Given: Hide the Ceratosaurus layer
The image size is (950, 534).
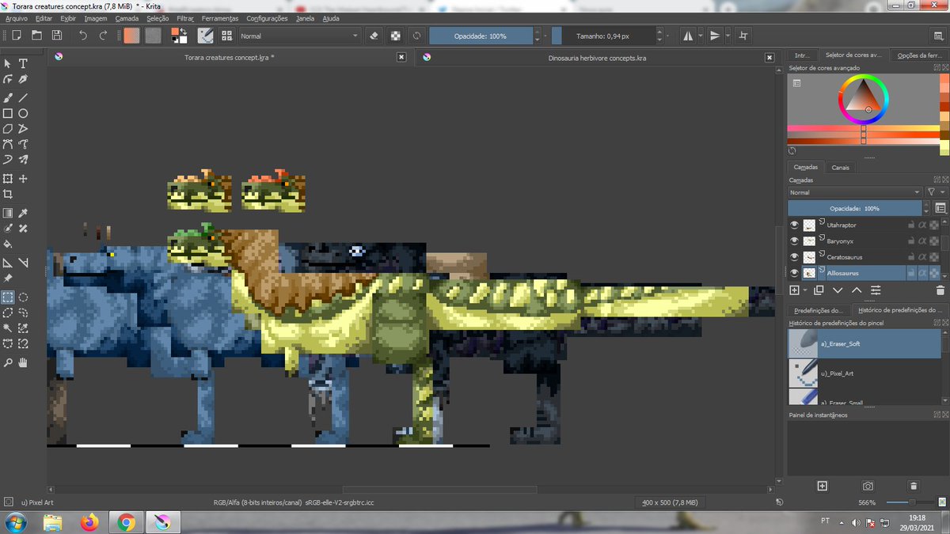Looking at the screenshot, I should pos(795,257).
